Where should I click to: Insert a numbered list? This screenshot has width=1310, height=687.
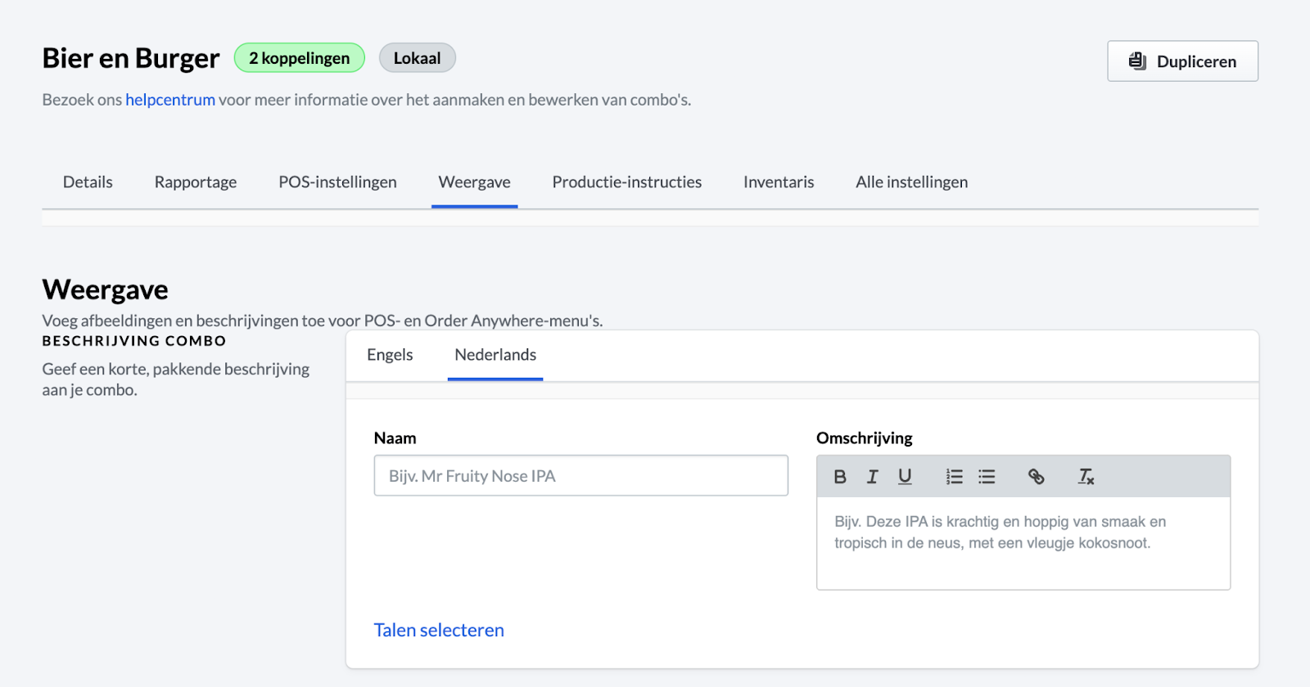pos(954,477)
